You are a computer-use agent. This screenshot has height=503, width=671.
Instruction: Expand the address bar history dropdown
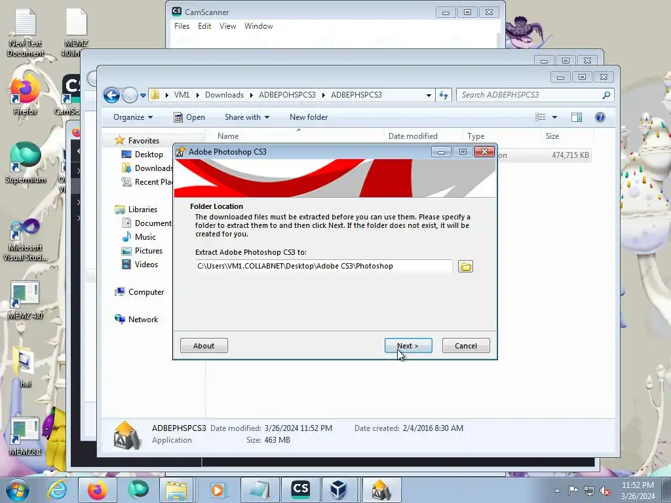(x=429, y=96)
